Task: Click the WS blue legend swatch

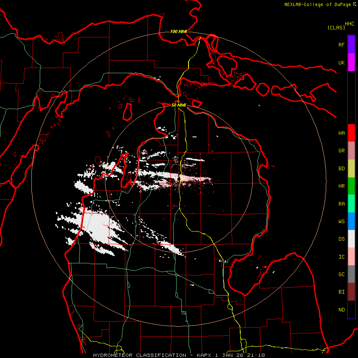Action: point(351,221)
